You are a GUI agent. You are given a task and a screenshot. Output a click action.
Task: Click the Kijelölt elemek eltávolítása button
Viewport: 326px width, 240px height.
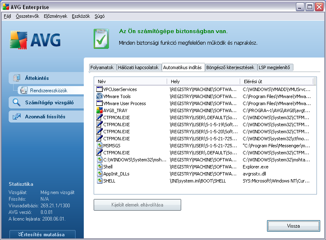(137, 205)
